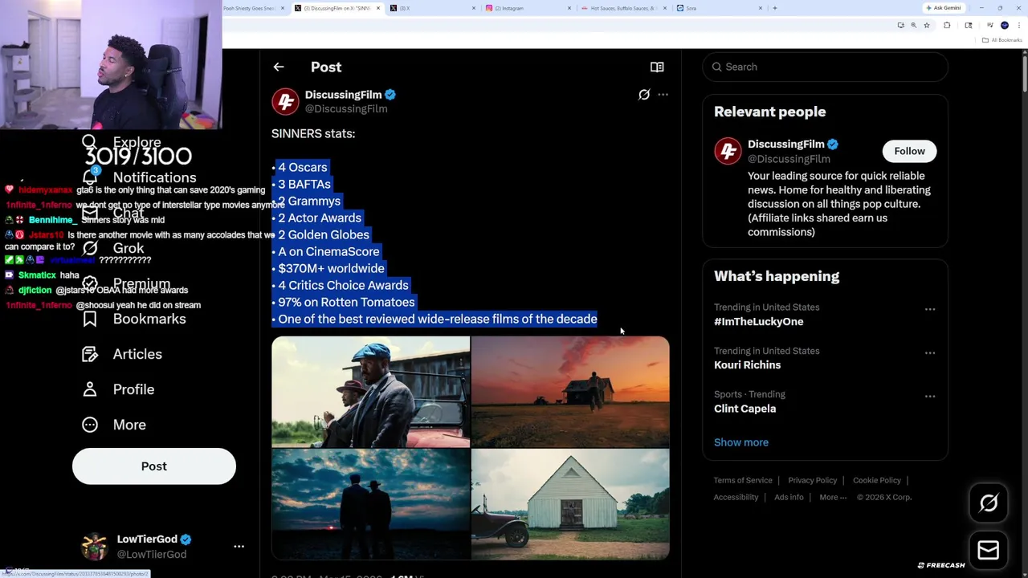Click the '97% on Rotten Tomatoes' line

(346, 303)
